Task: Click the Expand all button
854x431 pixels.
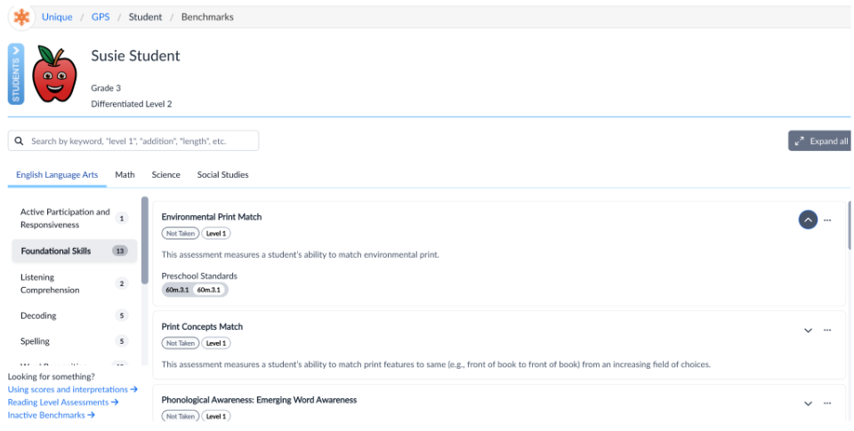Action: (821, 141)
